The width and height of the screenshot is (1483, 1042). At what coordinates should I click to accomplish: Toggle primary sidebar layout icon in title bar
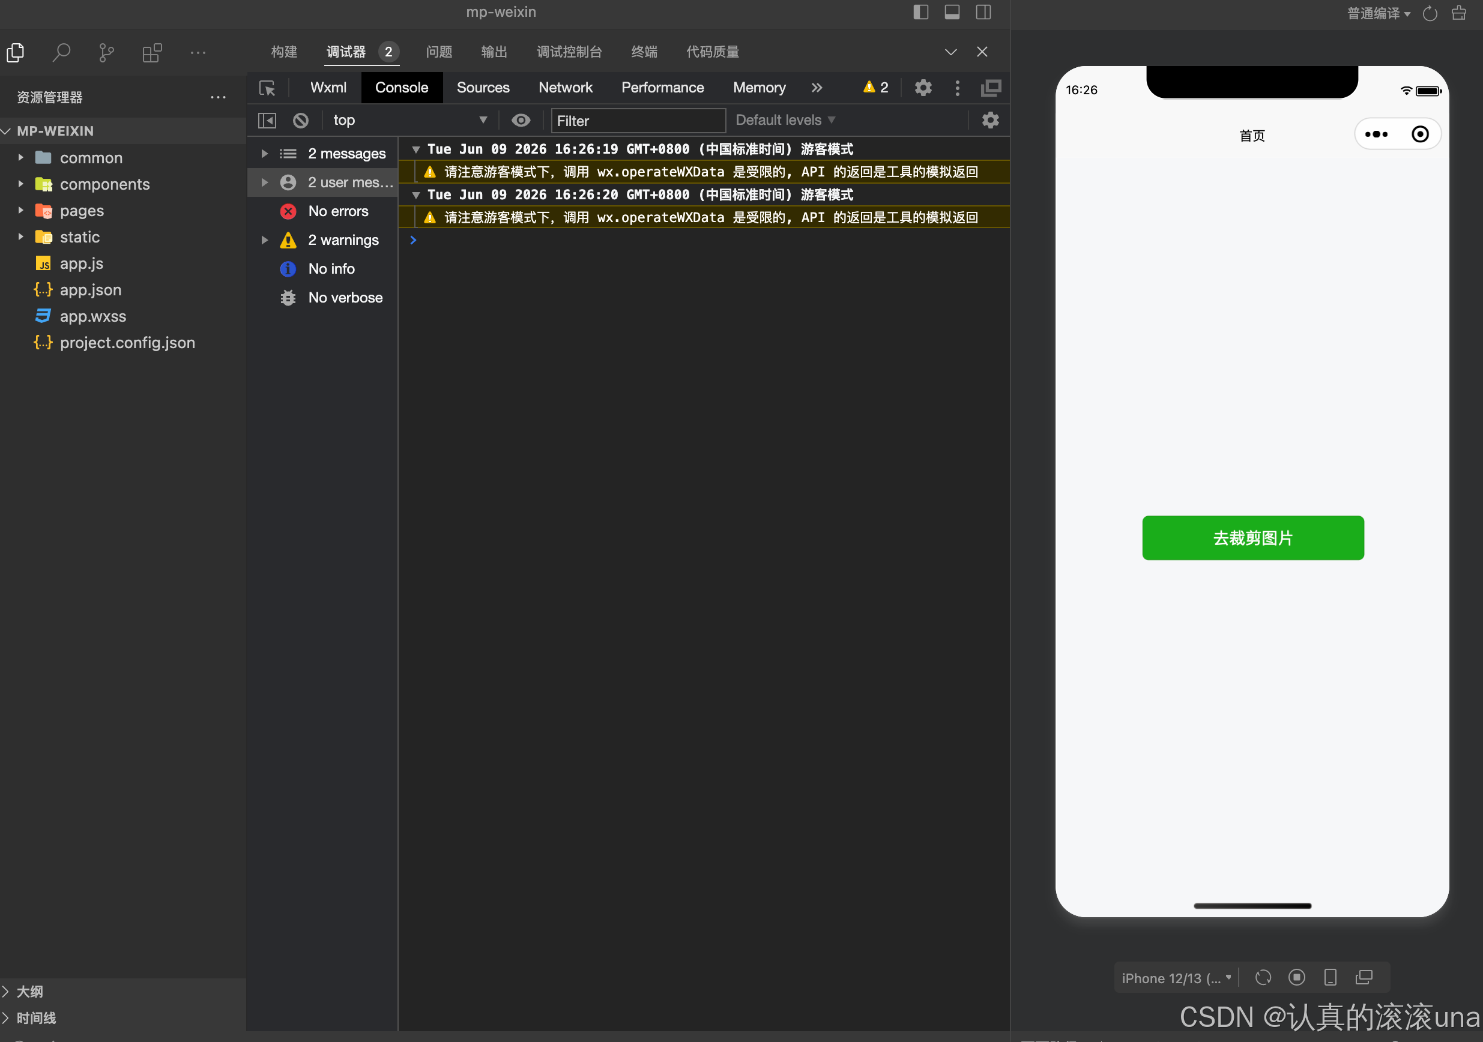click(x=920, y=12)
